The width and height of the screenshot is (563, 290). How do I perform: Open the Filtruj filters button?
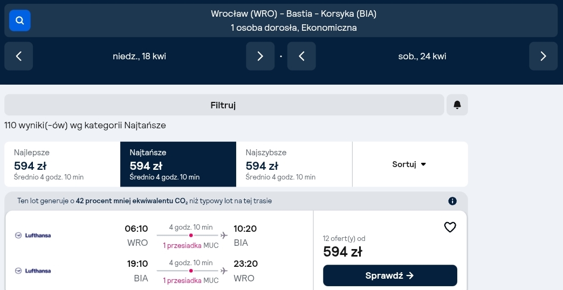pyautogui.click(x=224, y=105)
